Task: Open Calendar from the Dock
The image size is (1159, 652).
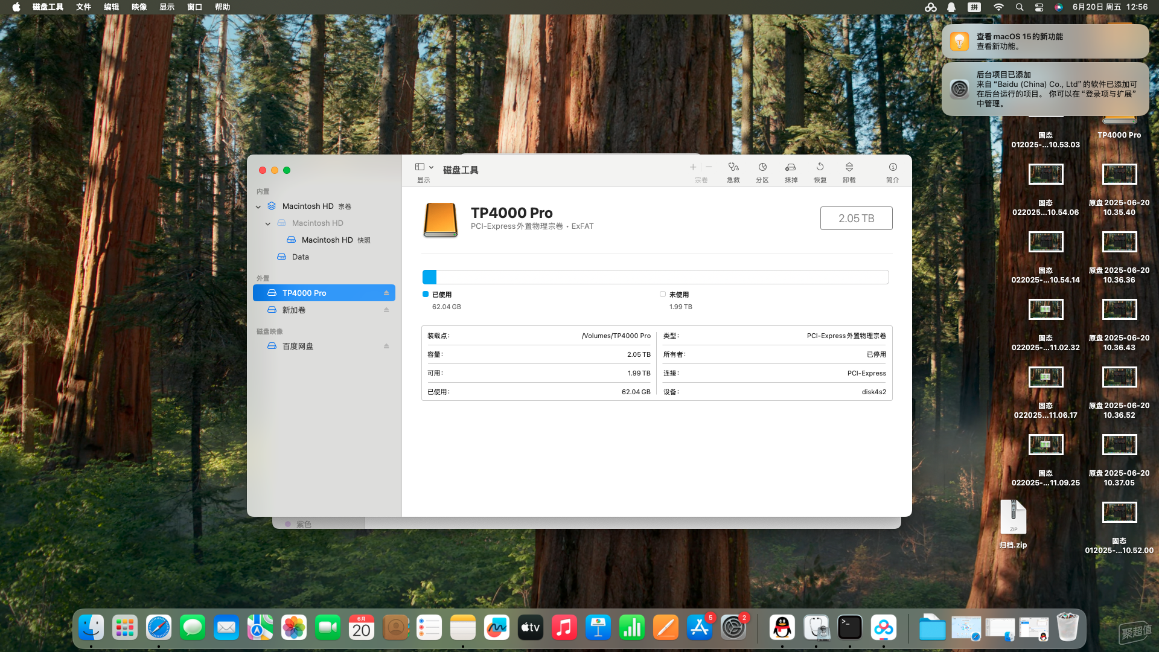Action: tap(362, 628)
